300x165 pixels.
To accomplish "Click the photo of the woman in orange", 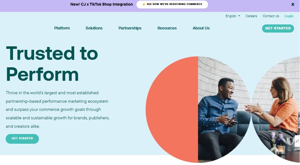I will tap(279, 110).
